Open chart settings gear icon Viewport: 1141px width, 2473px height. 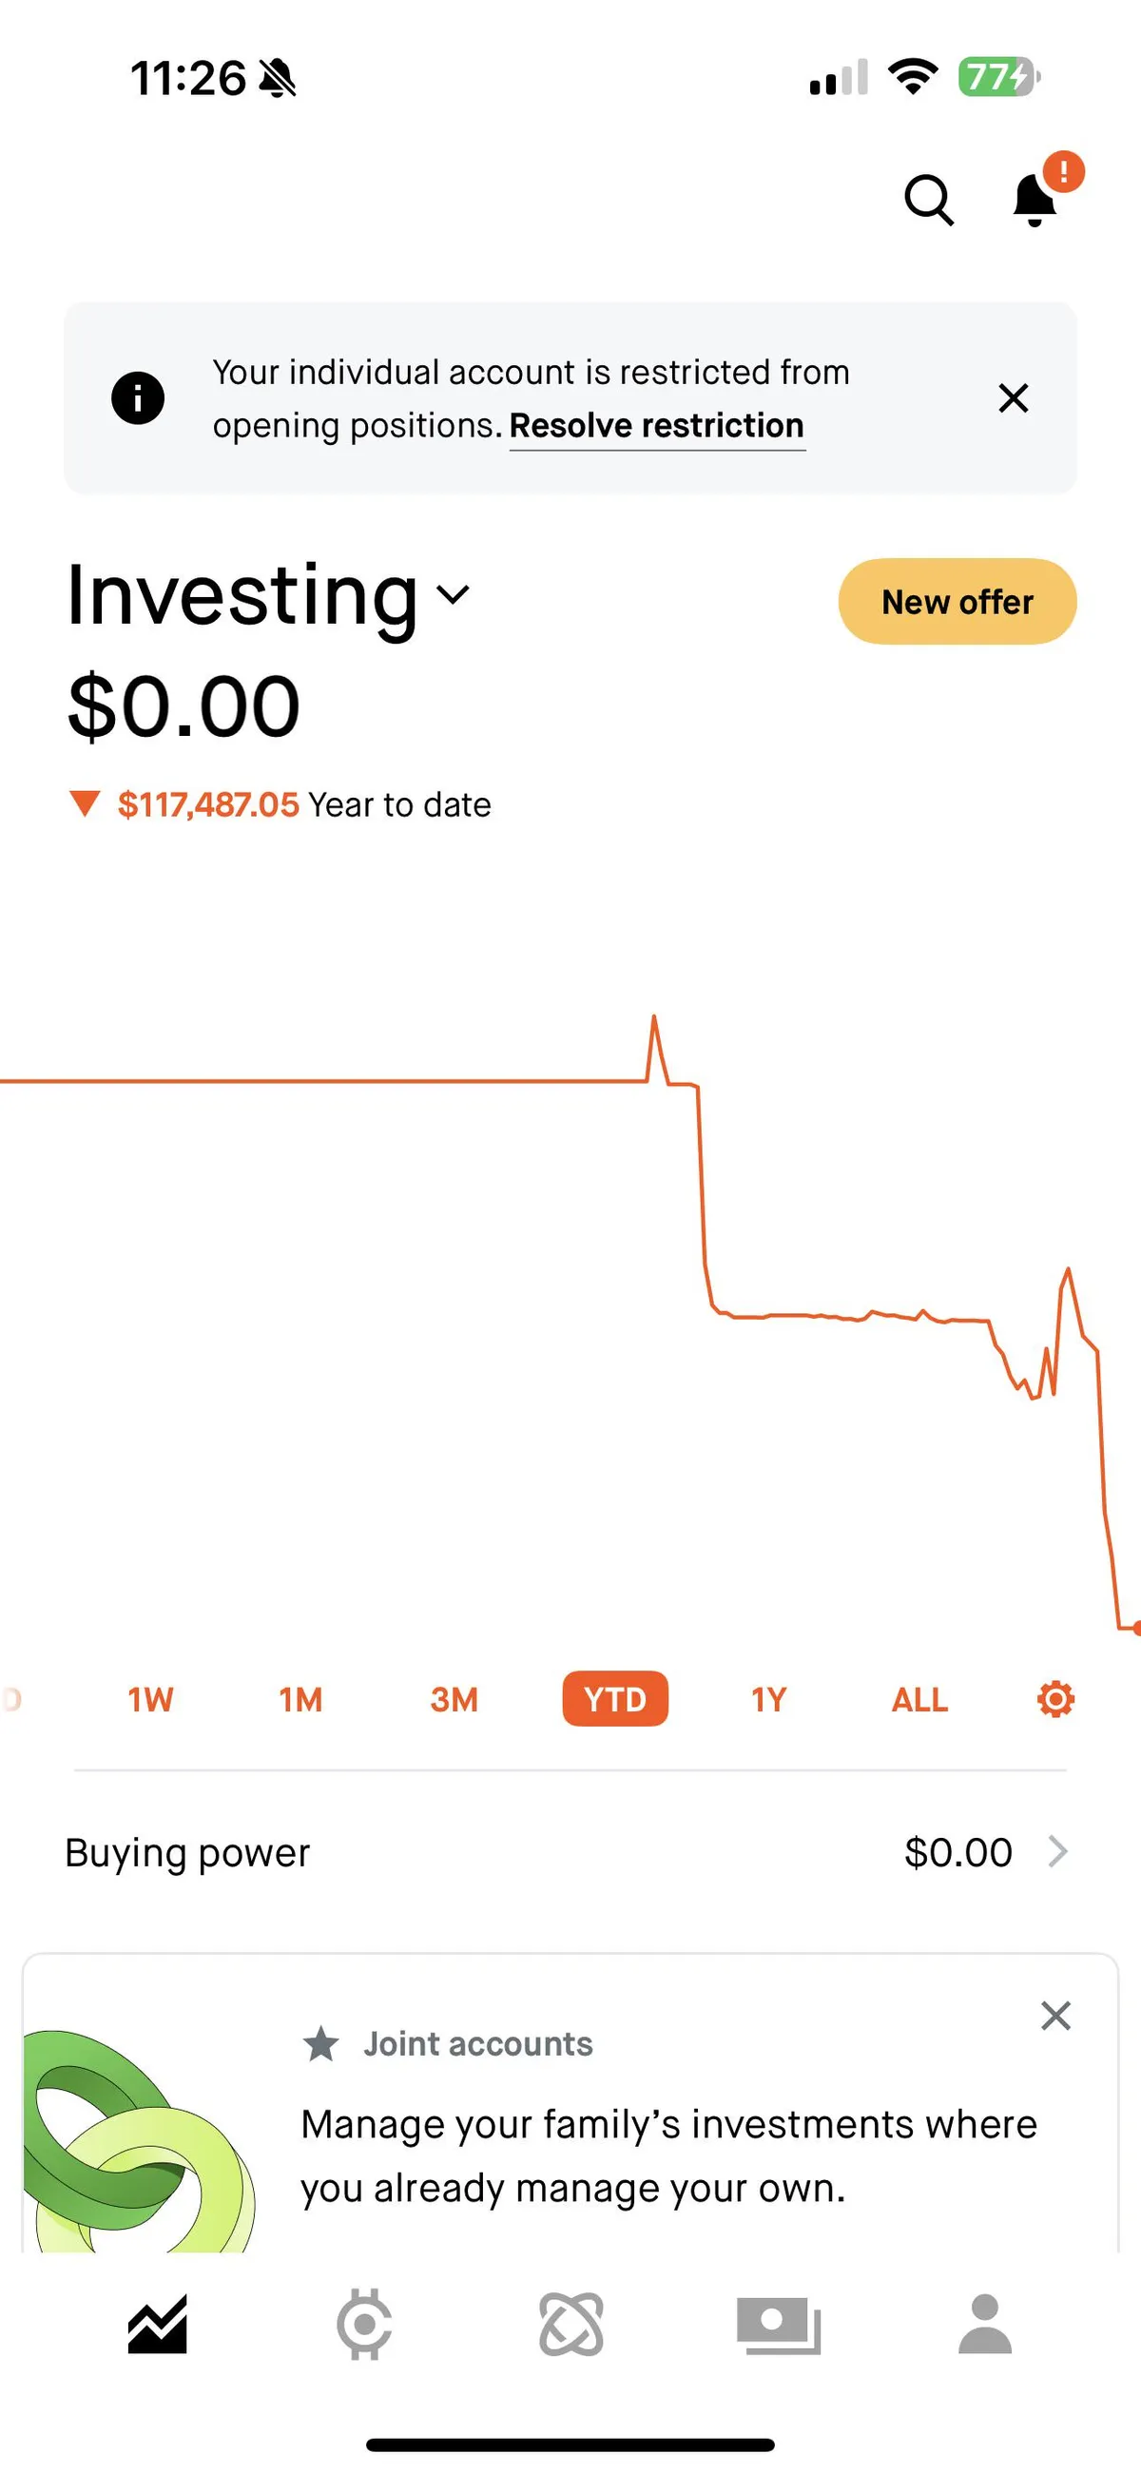pyautogui.click(x=1055, y=1699)
